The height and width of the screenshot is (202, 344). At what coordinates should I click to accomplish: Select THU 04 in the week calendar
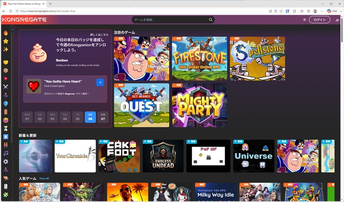[x=65, y=117]
